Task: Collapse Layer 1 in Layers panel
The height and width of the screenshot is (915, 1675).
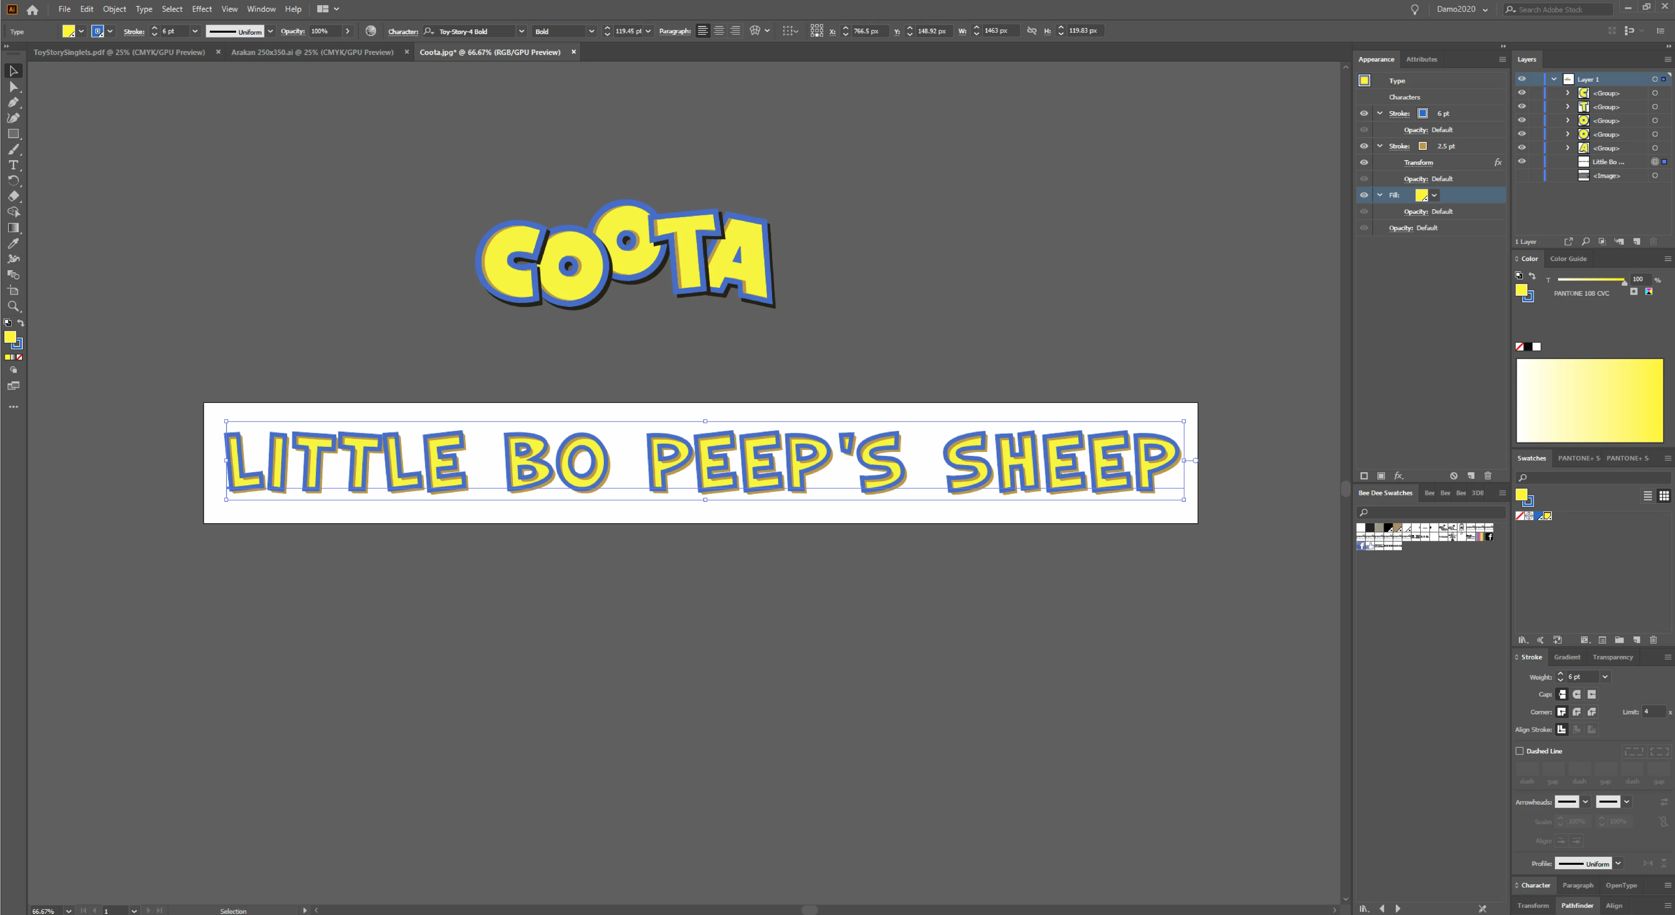Action: (1553, 79)
